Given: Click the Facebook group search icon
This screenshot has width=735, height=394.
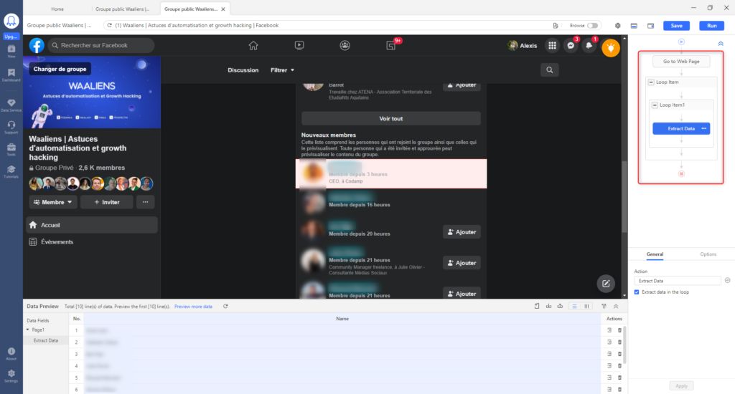Looking at the screenshot, I should [x=549, y=69].
